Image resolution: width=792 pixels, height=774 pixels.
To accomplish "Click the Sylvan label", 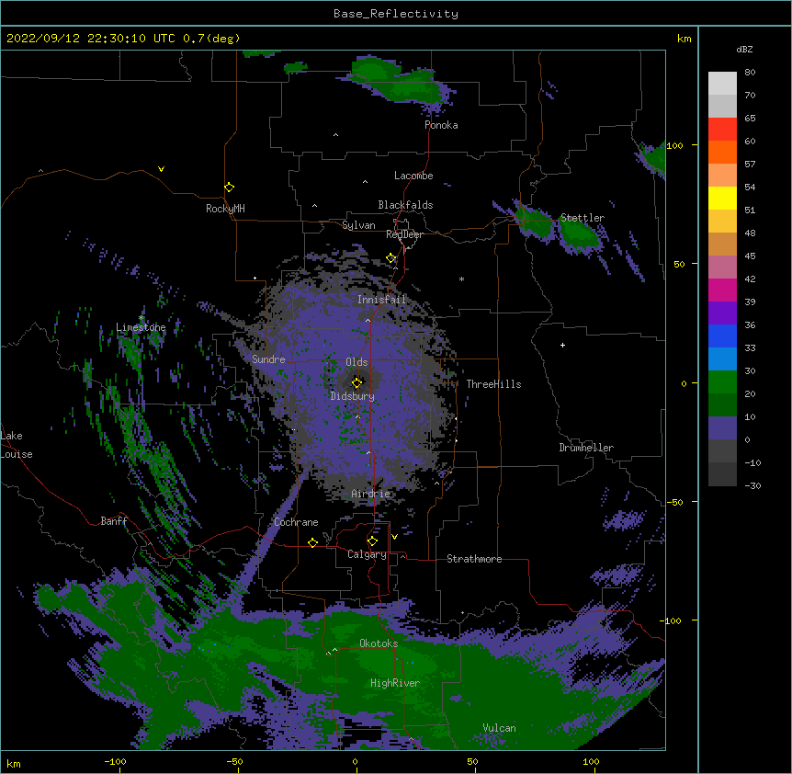I will tap(358, 225).
